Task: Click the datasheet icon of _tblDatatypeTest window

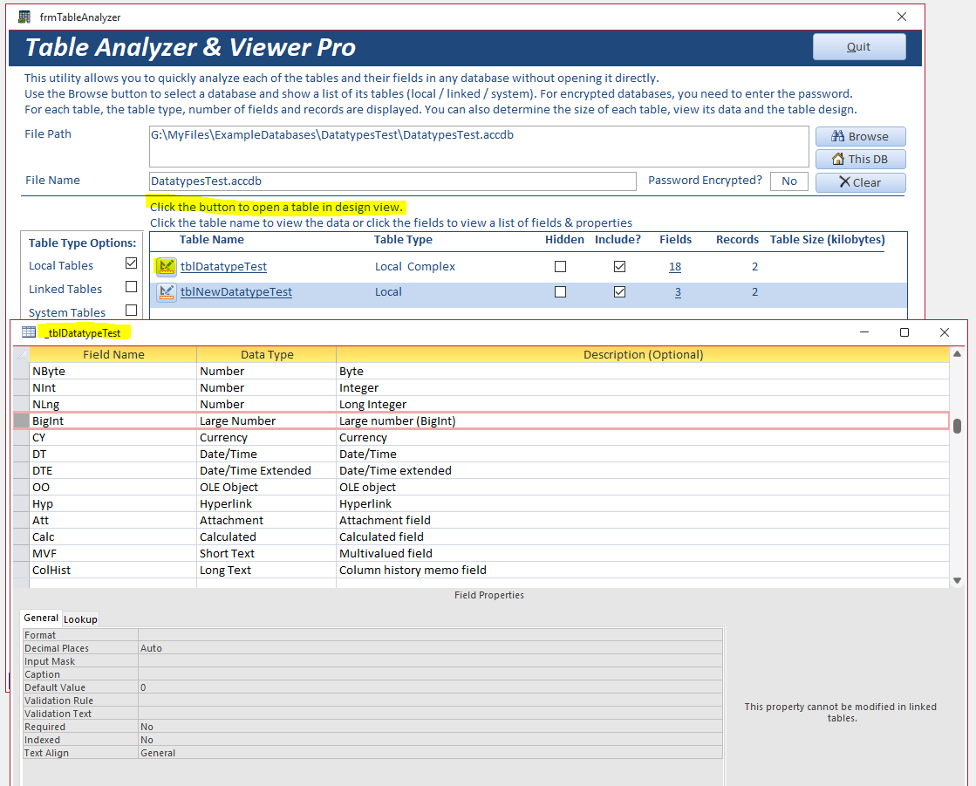Action: 29,332
